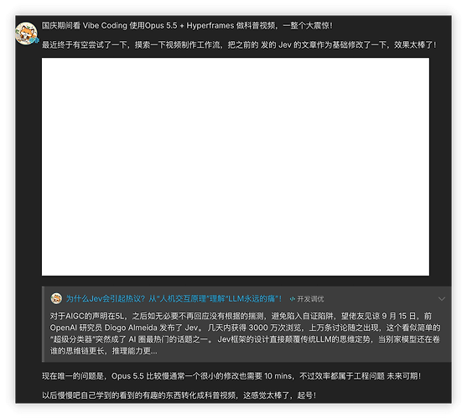Image resolution: width=467 pixels, height=418 pixels.
Task: Click paragraph starting '现在唯一的问题是'
Action: pos(231,376)
